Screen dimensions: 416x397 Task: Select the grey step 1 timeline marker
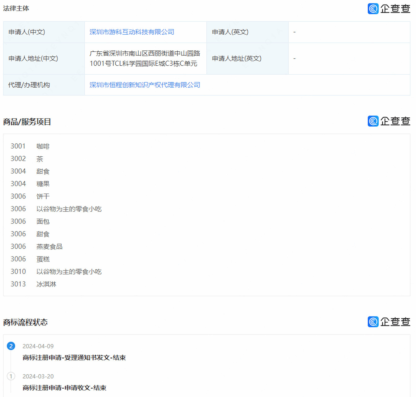(x=11, y=376)
